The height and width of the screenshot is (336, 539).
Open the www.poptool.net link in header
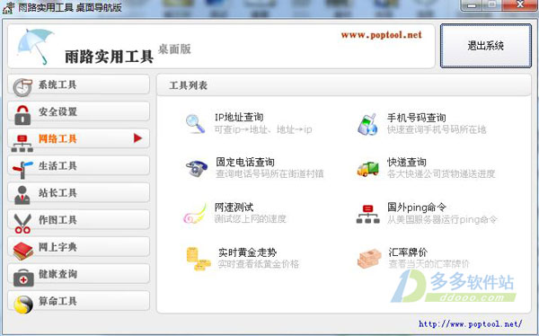(x=381, y=35)
